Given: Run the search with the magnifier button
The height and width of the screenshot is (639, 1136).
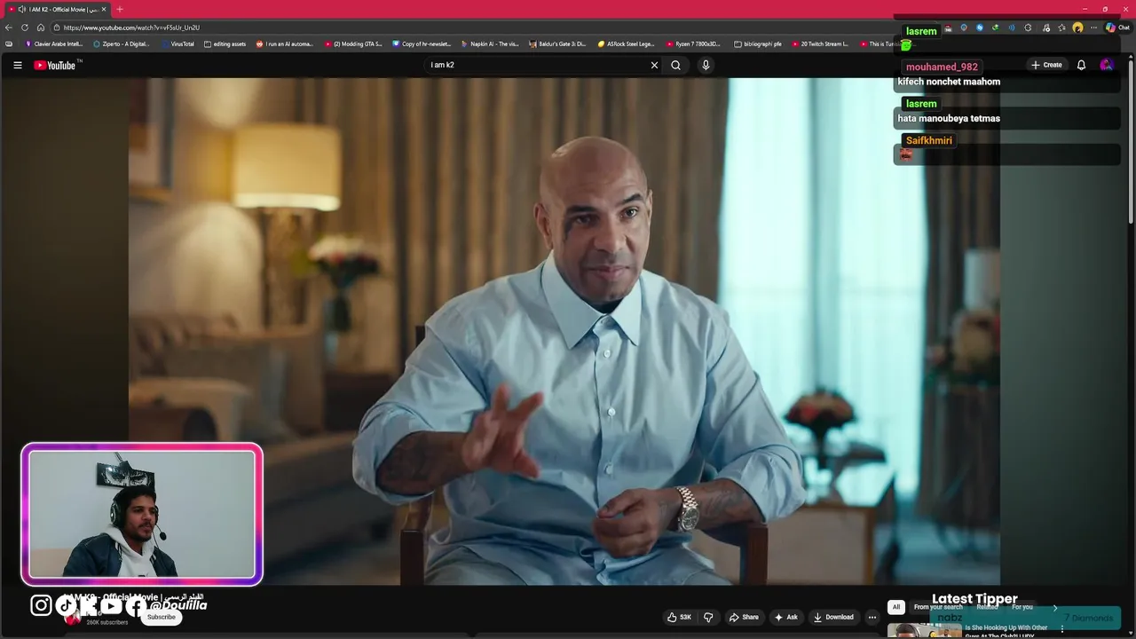Looking at the screenshot, I should (x=676, y=65).
